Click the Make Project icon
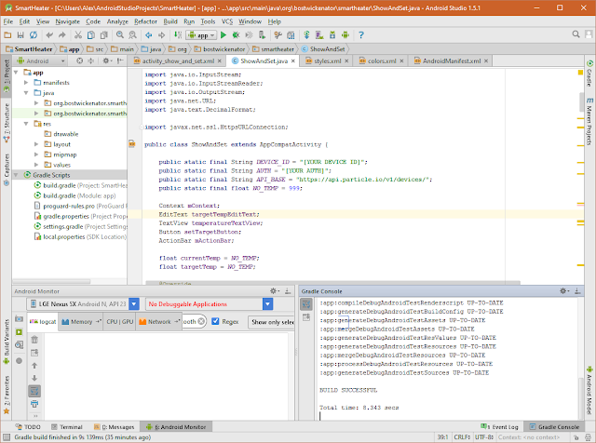 pos(178,35)
